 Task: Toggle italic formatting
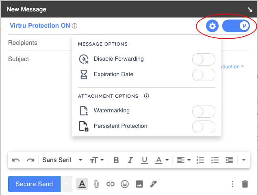click(x=130, y=160)
